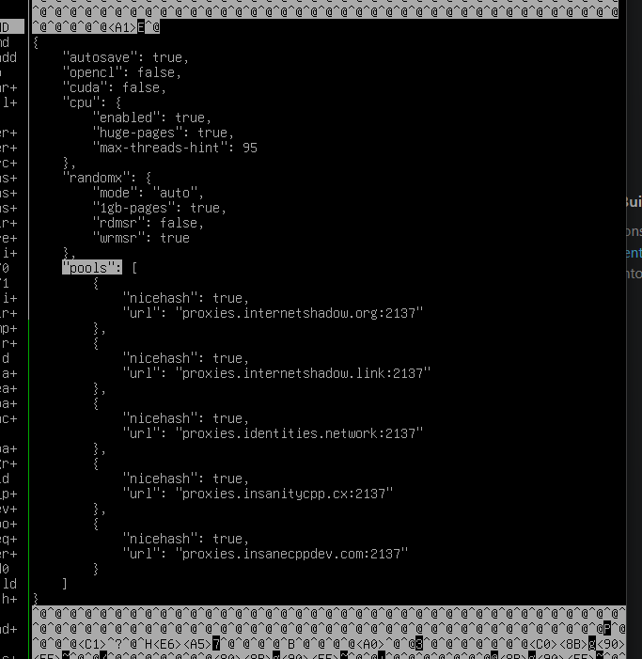Click the "rdmsr" false entry
Screen dimensions: 642x659
[x=148, y=223]
